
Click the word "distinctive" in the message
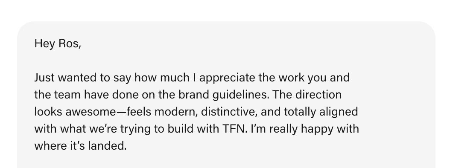(x=228, y=112)
